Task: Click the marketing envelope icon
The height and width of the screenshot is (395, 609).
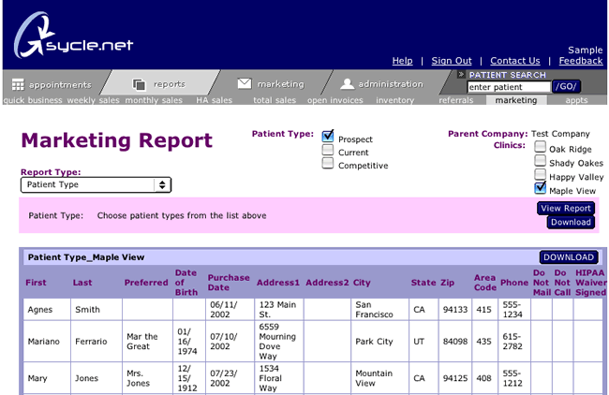Action: [244, 83]
